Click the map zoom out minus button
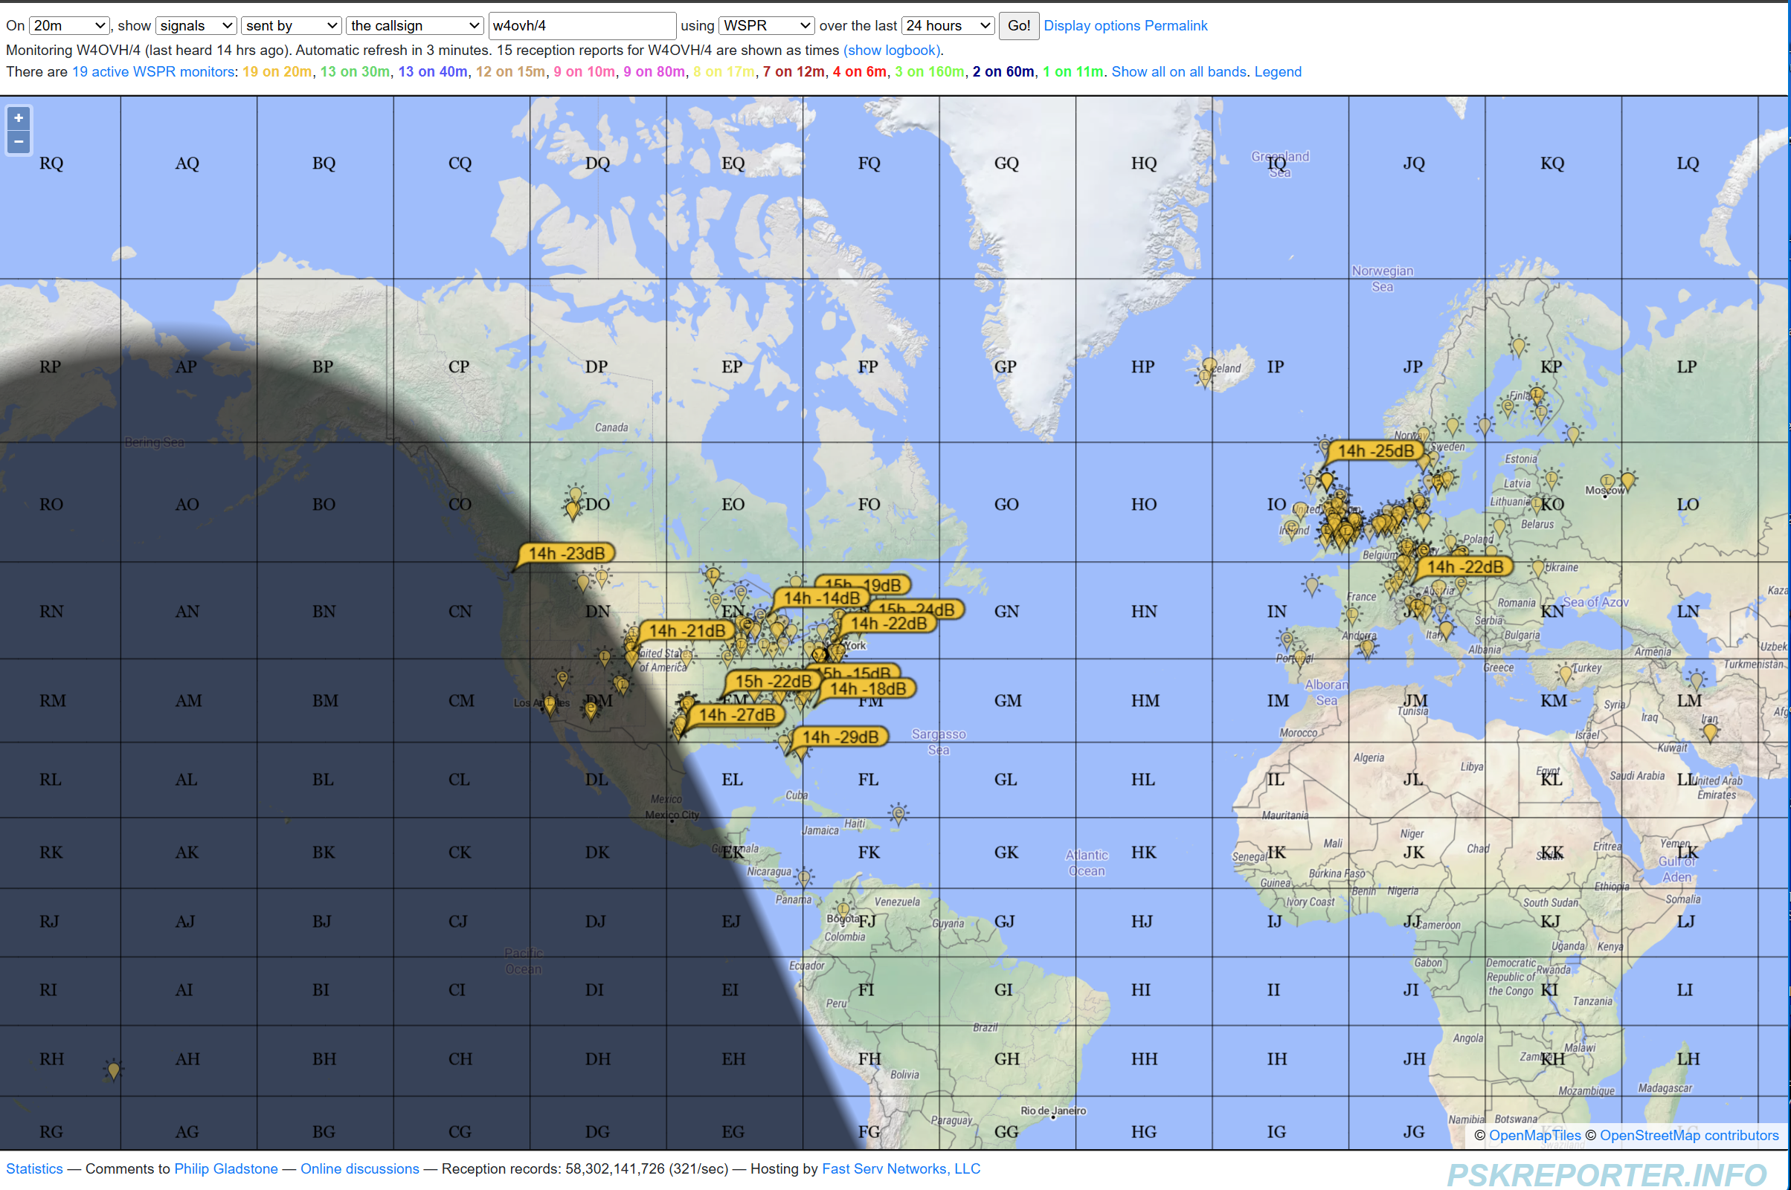 pos(18,142)
